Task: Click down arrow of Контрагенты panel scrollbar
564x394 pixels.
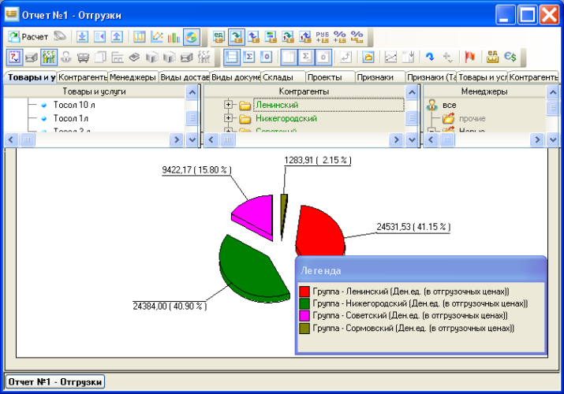Action: pyautogui.click(x=412, y=139)
